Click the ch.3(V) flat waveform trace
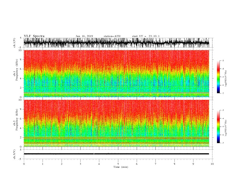The width and height of the screenshot is (239, 184). pos(116,154)
